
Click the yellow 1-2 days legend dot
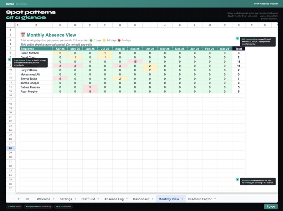tap(104, 40)
